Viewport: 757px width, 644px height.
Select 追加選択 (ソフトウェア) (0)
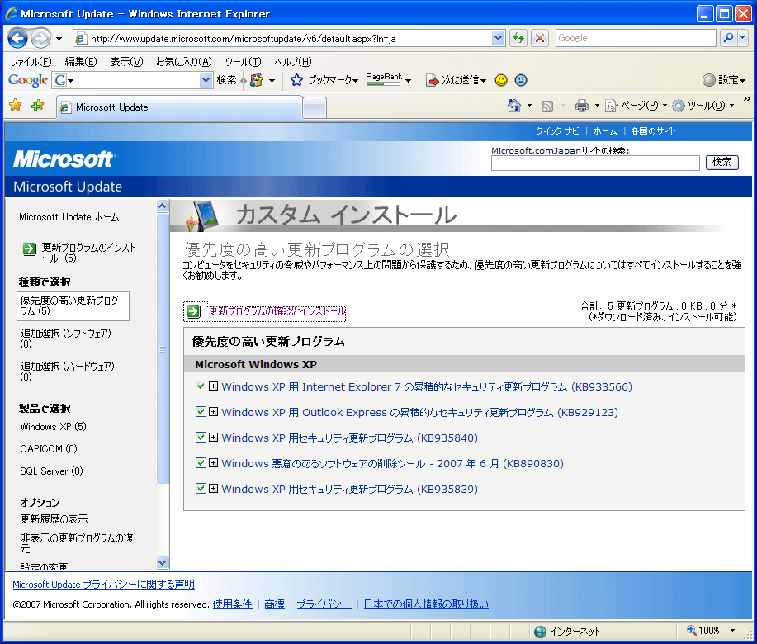coord(66,339)
